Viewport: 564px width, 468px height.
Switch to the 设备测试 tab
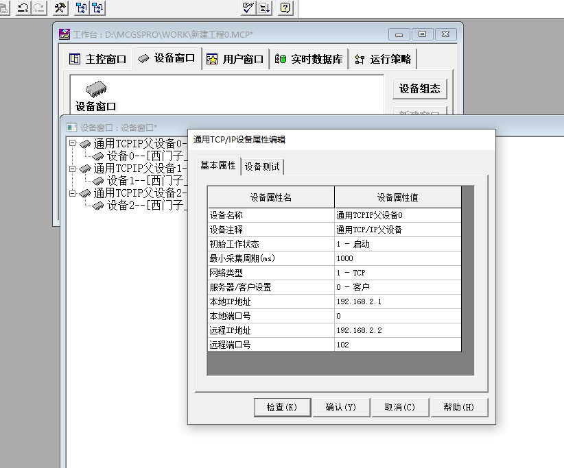point(263,167)
